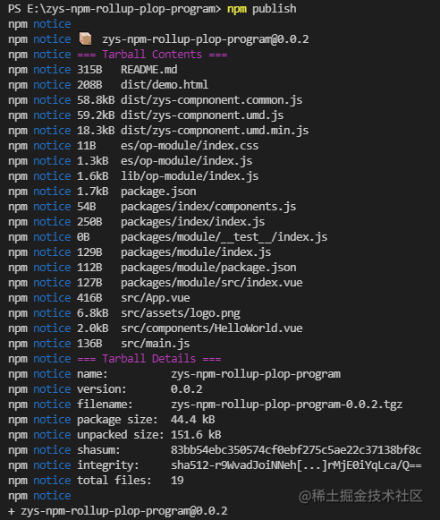Image resolution: width=440 pixels, height=520 pixels.
Task: Select 'lib/op-module/index.js' path
Action: pos(190,176)
